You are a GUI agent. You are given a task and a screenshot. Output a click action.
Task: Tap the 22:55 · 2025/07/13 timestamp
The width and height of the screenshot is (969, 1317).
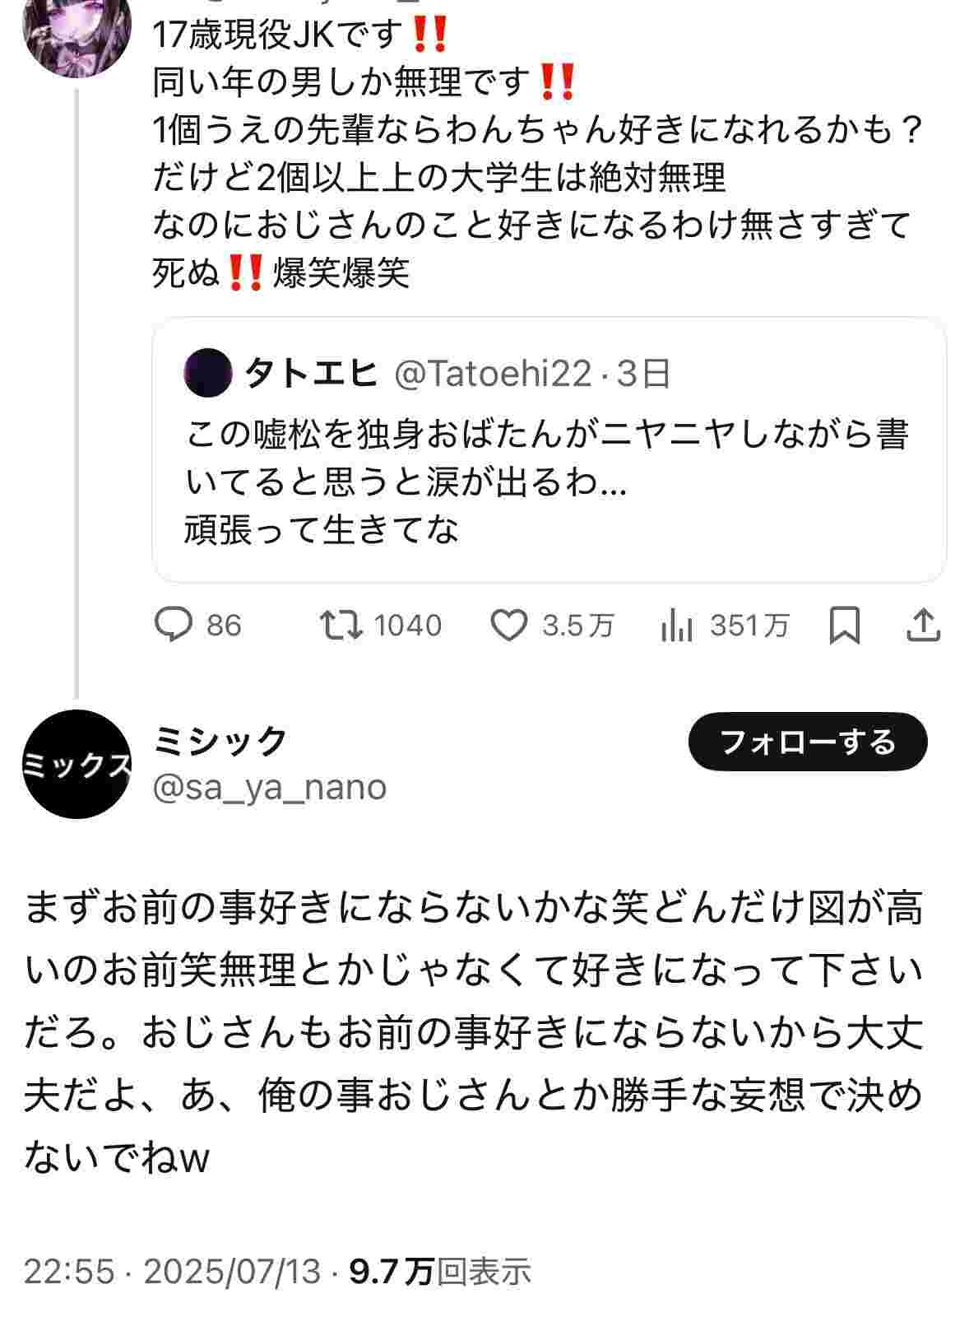[x=172, y=1272]
